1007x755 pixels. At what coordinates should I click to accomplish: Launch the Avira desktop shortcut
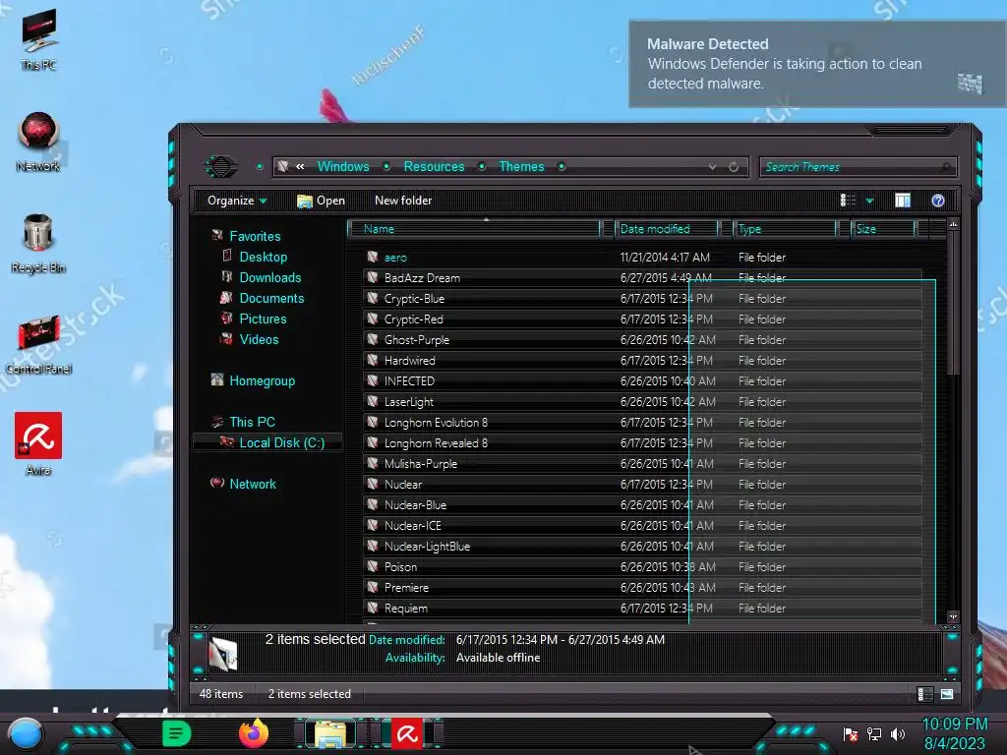pos(38,444)
